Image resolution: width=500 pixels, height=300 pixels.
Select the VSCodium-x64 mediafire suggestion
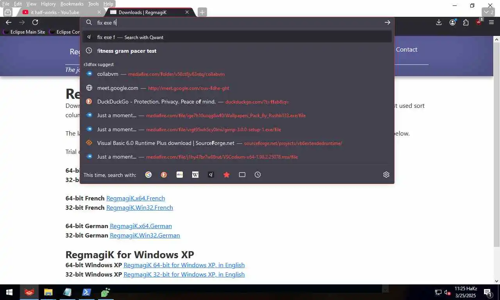[237, 157]
